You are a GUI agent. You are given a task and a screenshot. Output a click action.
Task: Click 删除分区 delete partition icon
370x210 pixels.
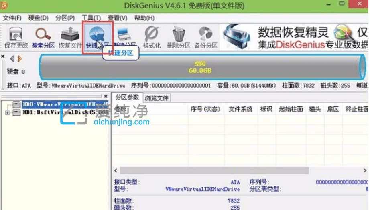179,38
